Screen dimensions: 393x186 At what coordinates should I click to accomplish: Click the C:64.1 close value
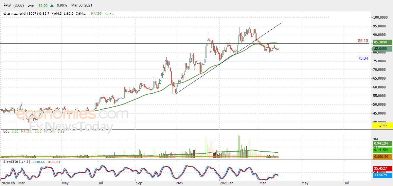coord(81,14)
